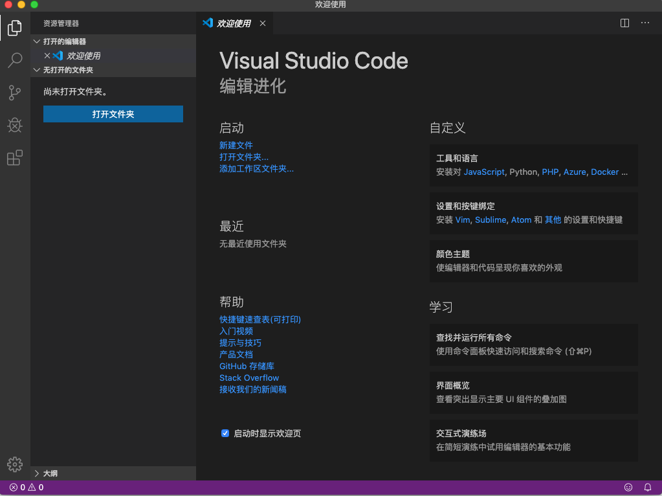Open 快捷键速查表(可打印) link
The image size is (662, 496).
click(x=260, y=319)
